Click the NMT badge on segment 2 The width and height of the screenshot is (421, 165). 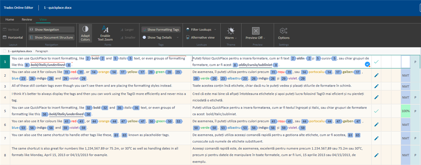[405, 75]
